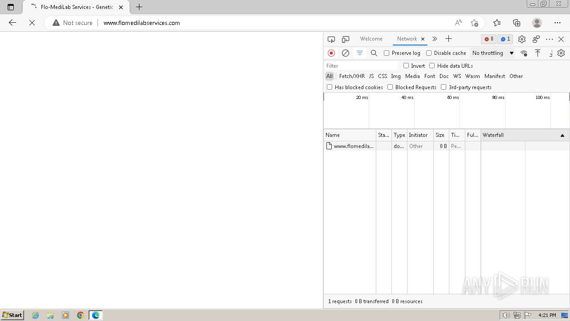Toggle the network filter bar icon
This screenshot has height=321, width=570.
click(x=360, y=53)
